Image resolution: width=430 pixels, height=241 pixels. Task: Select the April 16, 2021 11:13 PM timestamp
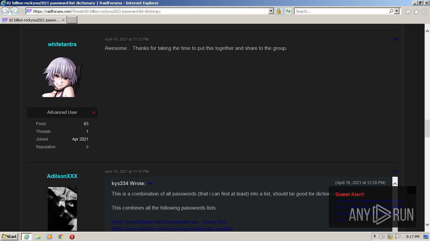point(127,39)
